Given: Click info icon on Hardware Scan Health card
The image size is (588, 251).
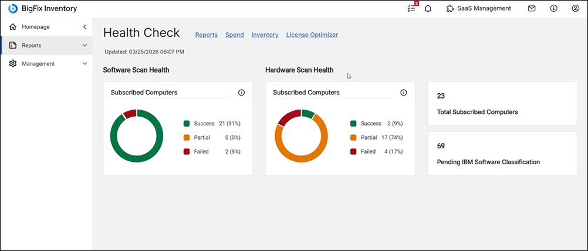Looking at the screenshot, I should tap(404, 93).
